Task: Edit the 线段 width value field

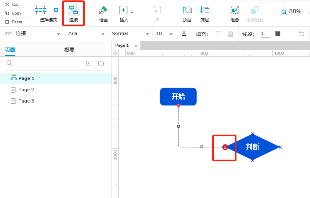Action: pyautogui.click(x=265, y=34)
